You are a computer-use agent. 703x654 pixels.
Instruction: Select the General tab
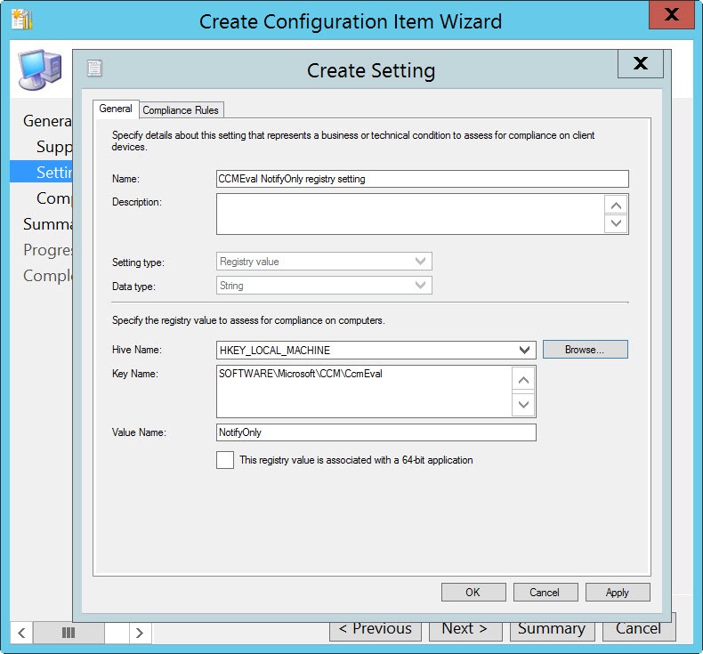click(x=116, y=109)
